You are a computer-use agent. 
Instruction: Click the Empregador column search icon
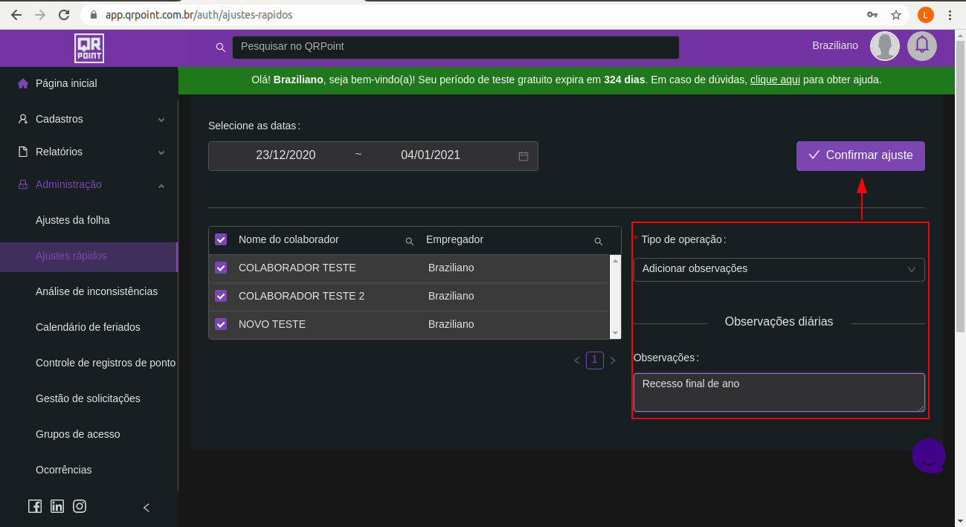coord(598,242)
